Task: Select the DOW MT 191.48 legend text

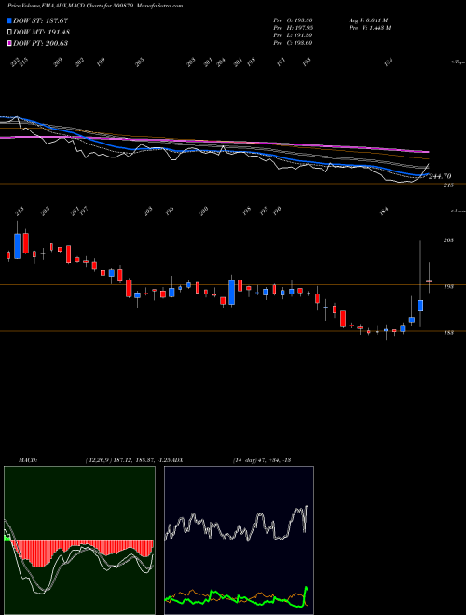Action: [41, 32]
